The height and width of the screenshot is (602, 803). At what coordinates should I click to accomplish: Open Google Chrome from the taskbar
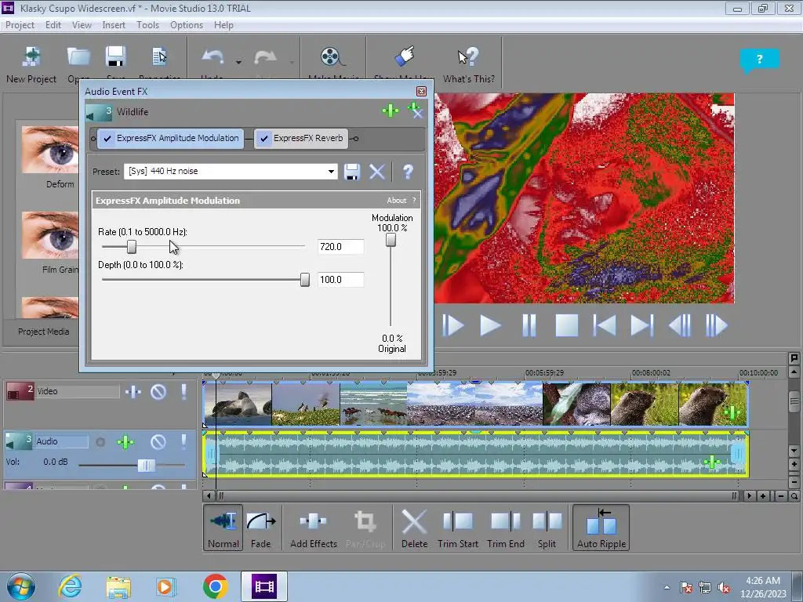pos(215,586)
